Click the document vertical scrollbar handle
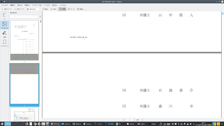 pos(223,14)
